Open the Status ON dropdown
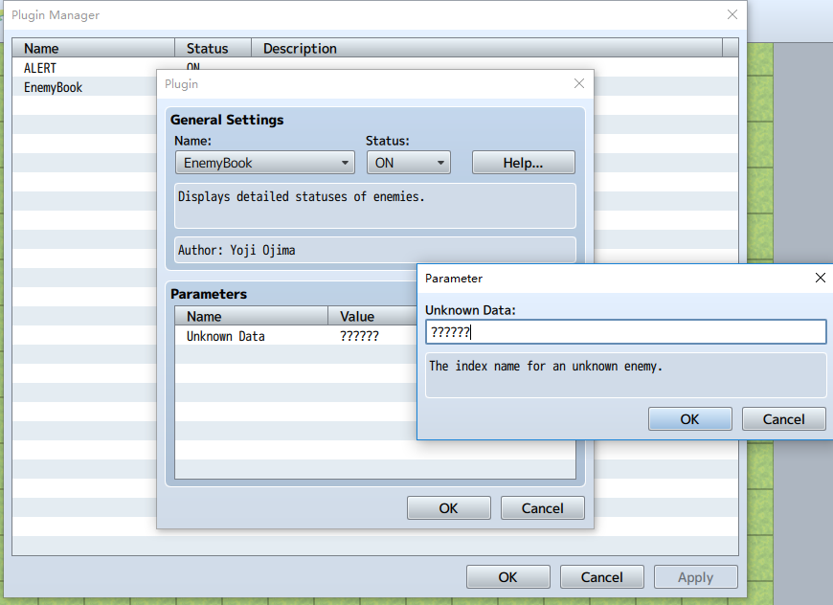833x605 pixels. [x=409, y=163]
